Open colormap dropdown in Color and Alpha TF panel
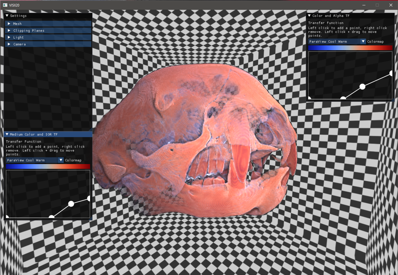 point(363,42)
